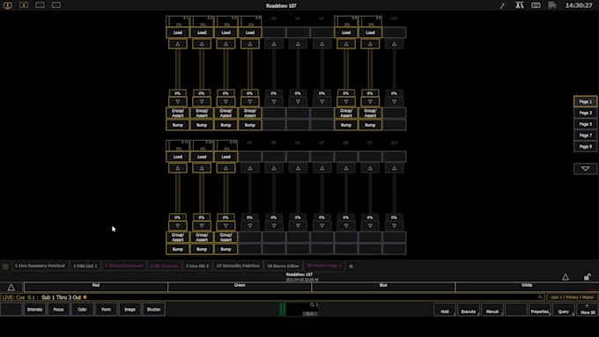
Task: Click down triangle for fader 3 top row
Action: (226, 101)
